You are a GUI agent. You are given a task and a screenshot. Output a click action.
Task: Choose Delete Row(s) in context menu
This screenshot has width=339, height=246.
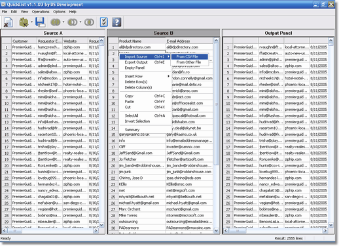click(x=145, y=82)
